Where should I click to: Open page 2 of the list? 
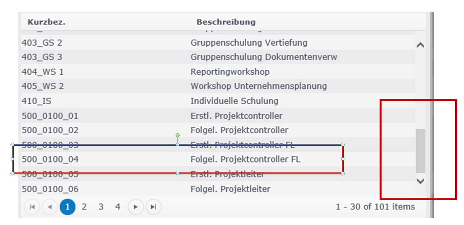pyautogui.click(x=84, y=207)
